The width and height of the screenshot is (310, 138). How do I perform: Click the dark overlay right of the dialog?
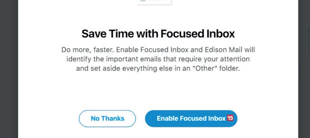point(304,69)
